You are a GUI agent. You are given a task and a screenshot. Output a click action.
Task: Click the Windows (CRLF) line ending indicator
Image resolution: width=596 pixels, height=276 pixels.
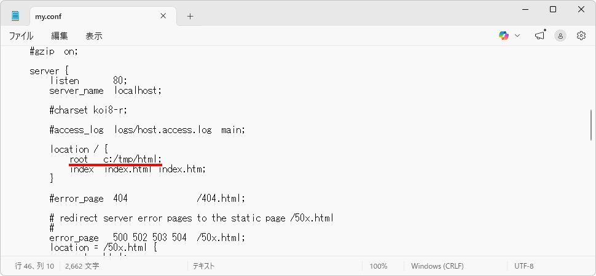pyautogui.click(x=437, y=266)
